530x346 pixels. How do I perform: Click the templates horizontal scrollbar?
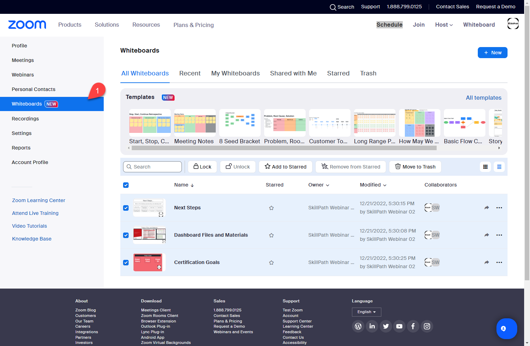(284, 148)
